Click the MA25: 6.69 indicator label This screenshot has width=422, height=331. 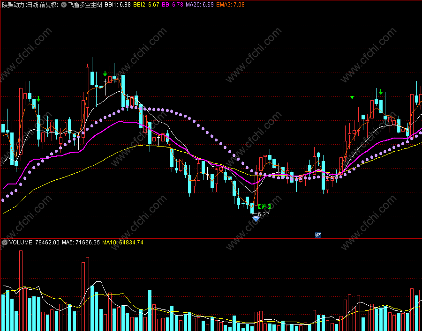point(201,5)
